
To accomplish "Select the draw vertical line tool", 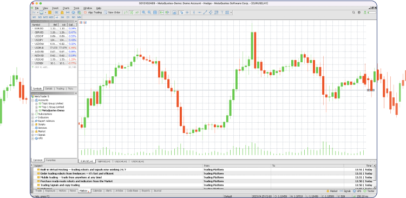I will coord(194,12).
